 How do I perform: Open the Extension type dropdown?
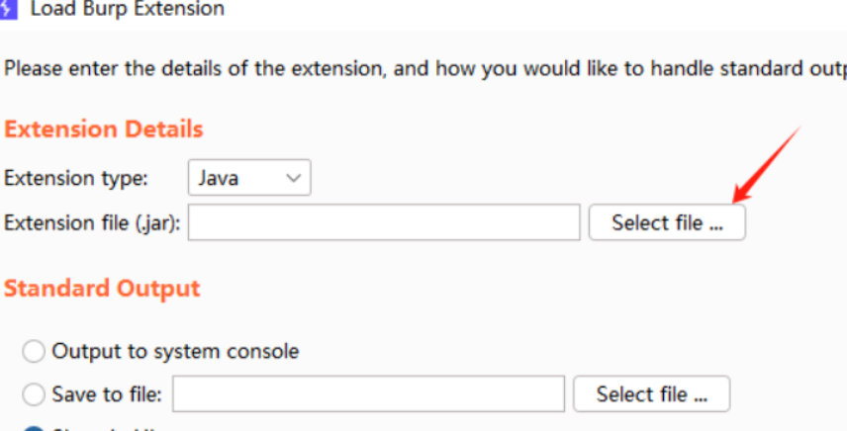pos(249,178)
